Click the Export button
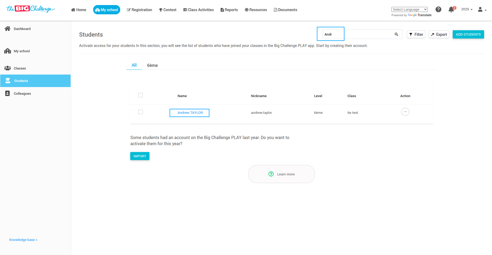This screenshot has height=255, width=492. click(439, 34)
